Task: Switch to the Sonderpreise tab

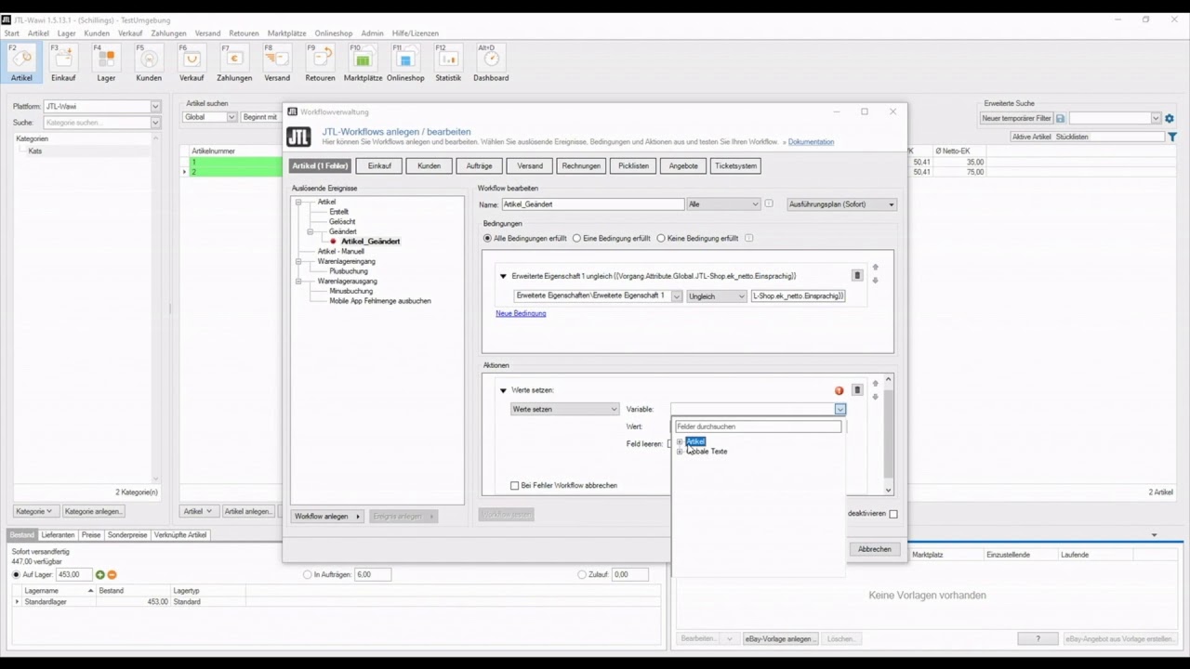Action: (x=127, y=535)
